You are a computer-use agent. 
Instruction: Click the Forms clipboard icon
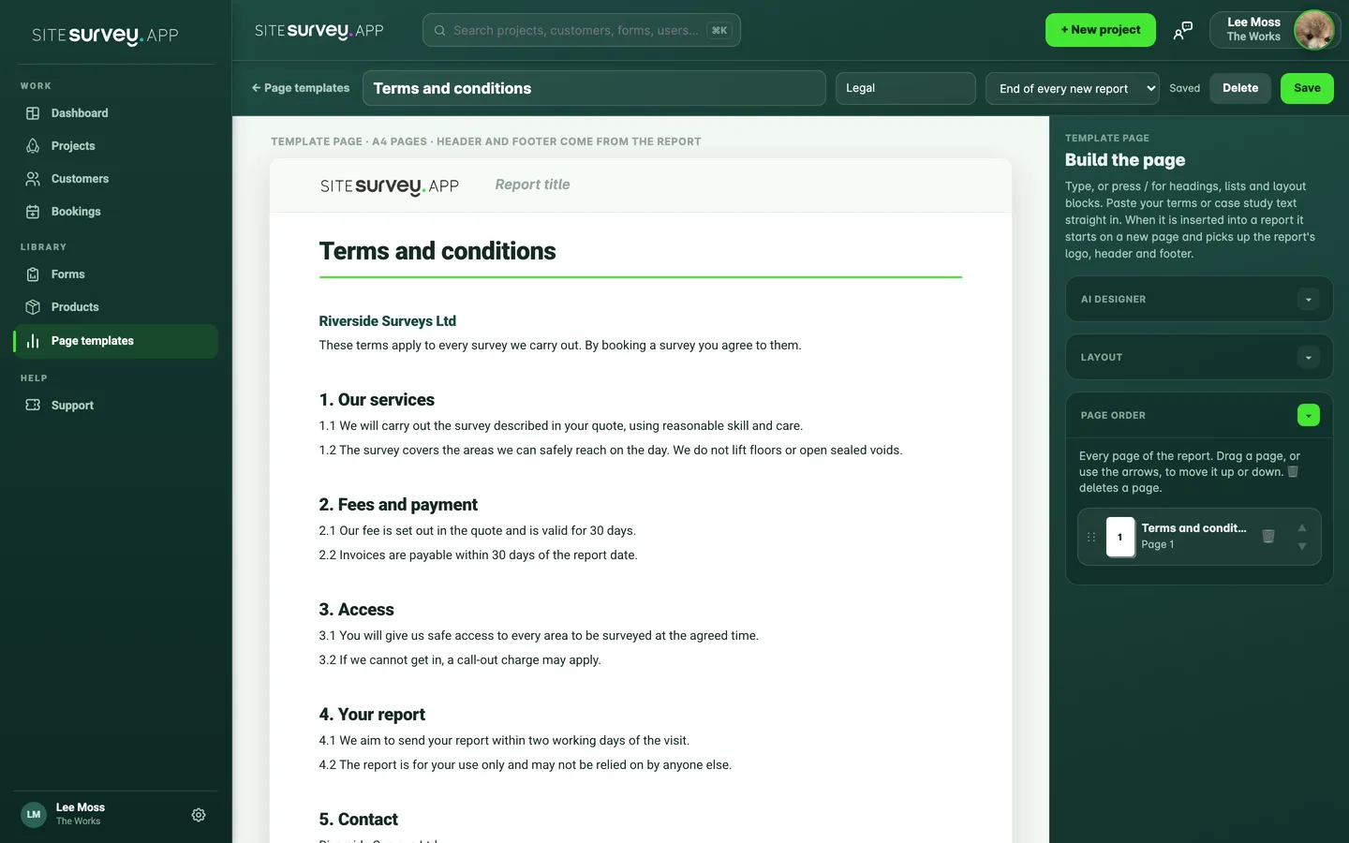click(x=33, y=274)
